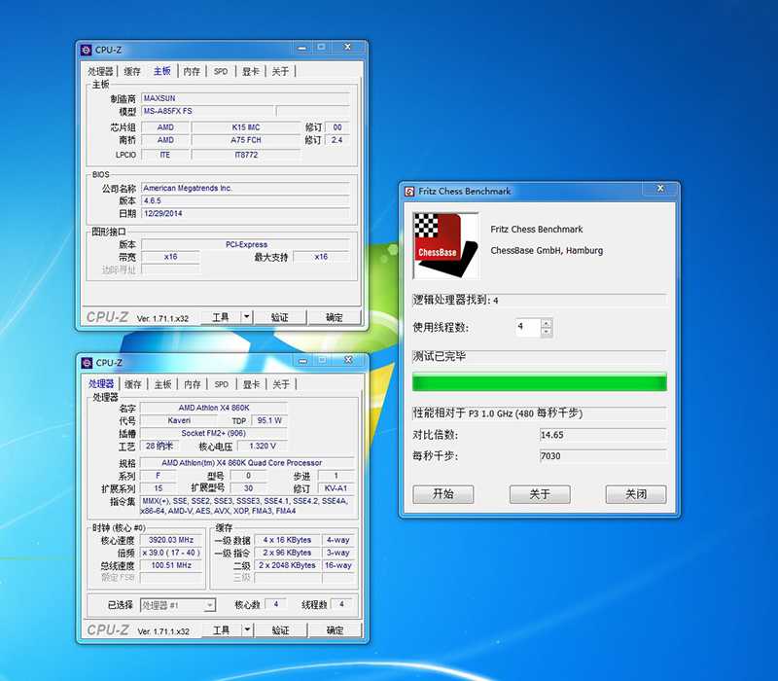This screenshot has width=778, height=681.
Task: Click PCI-Express graphics interface value
Action: coord(246,245)
